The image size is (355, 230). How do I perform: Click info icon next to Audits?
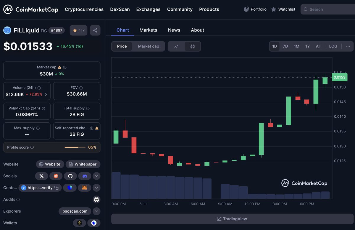(x=18, y=200)
